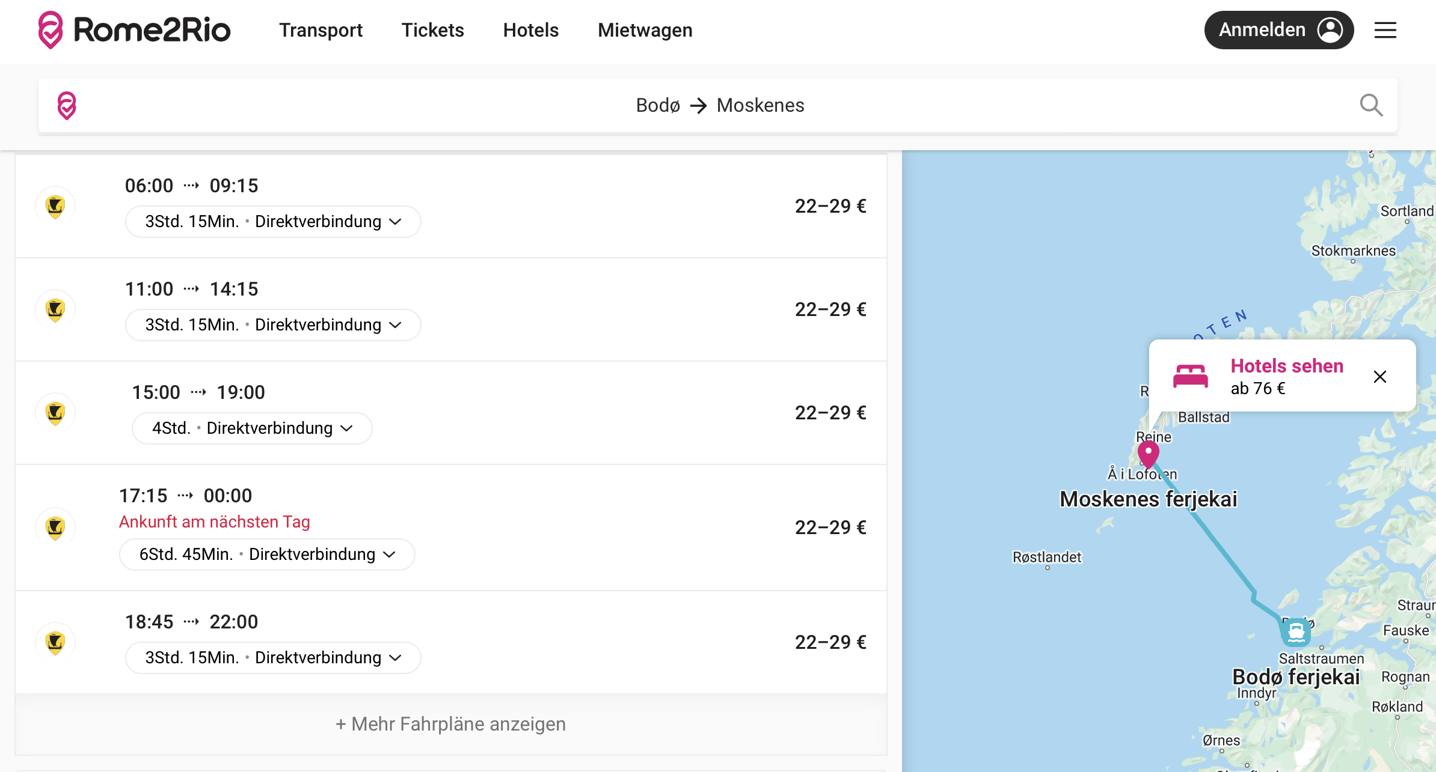Click Røstlandet label on map
The height and width of the screenshot is (772, 1436).
coord(1047,557)
